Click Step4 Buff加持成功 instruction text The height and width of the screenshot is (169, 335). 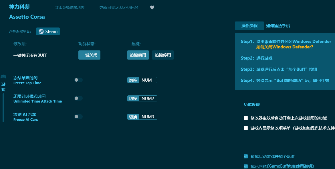[x=285, y=80]
